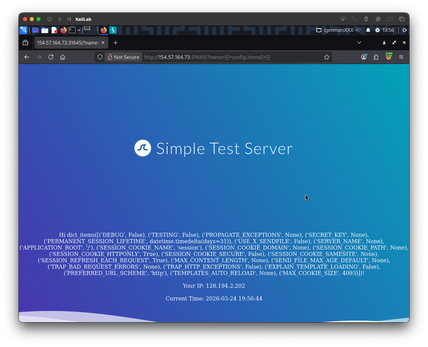
Task: Open the Kali applications menu
Action: 23,30
